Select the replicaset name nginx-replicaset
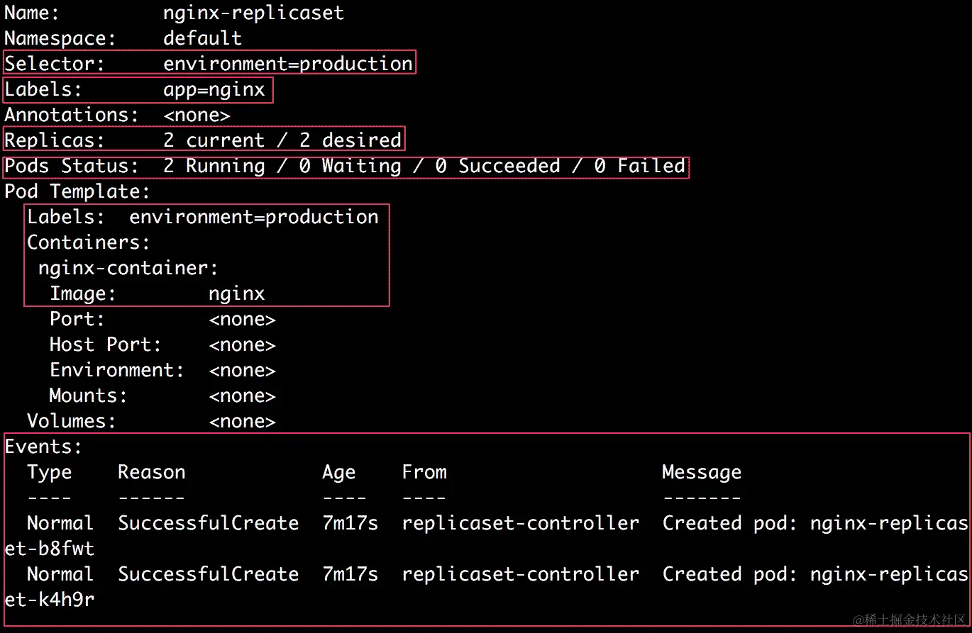972x633 pixels. click(x=253, y=12)
